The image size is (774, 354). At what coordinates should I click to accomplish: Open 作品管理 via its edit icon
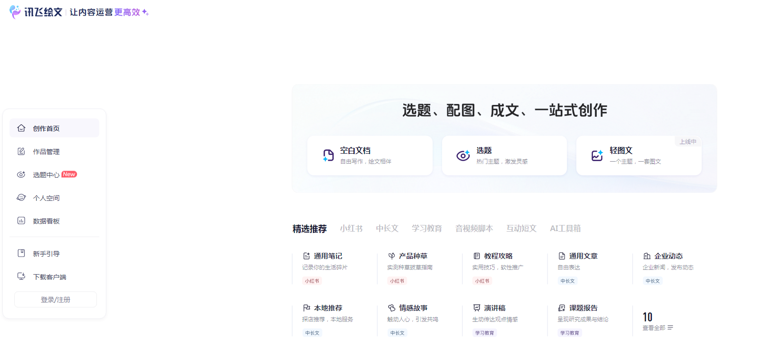(21, 151)
